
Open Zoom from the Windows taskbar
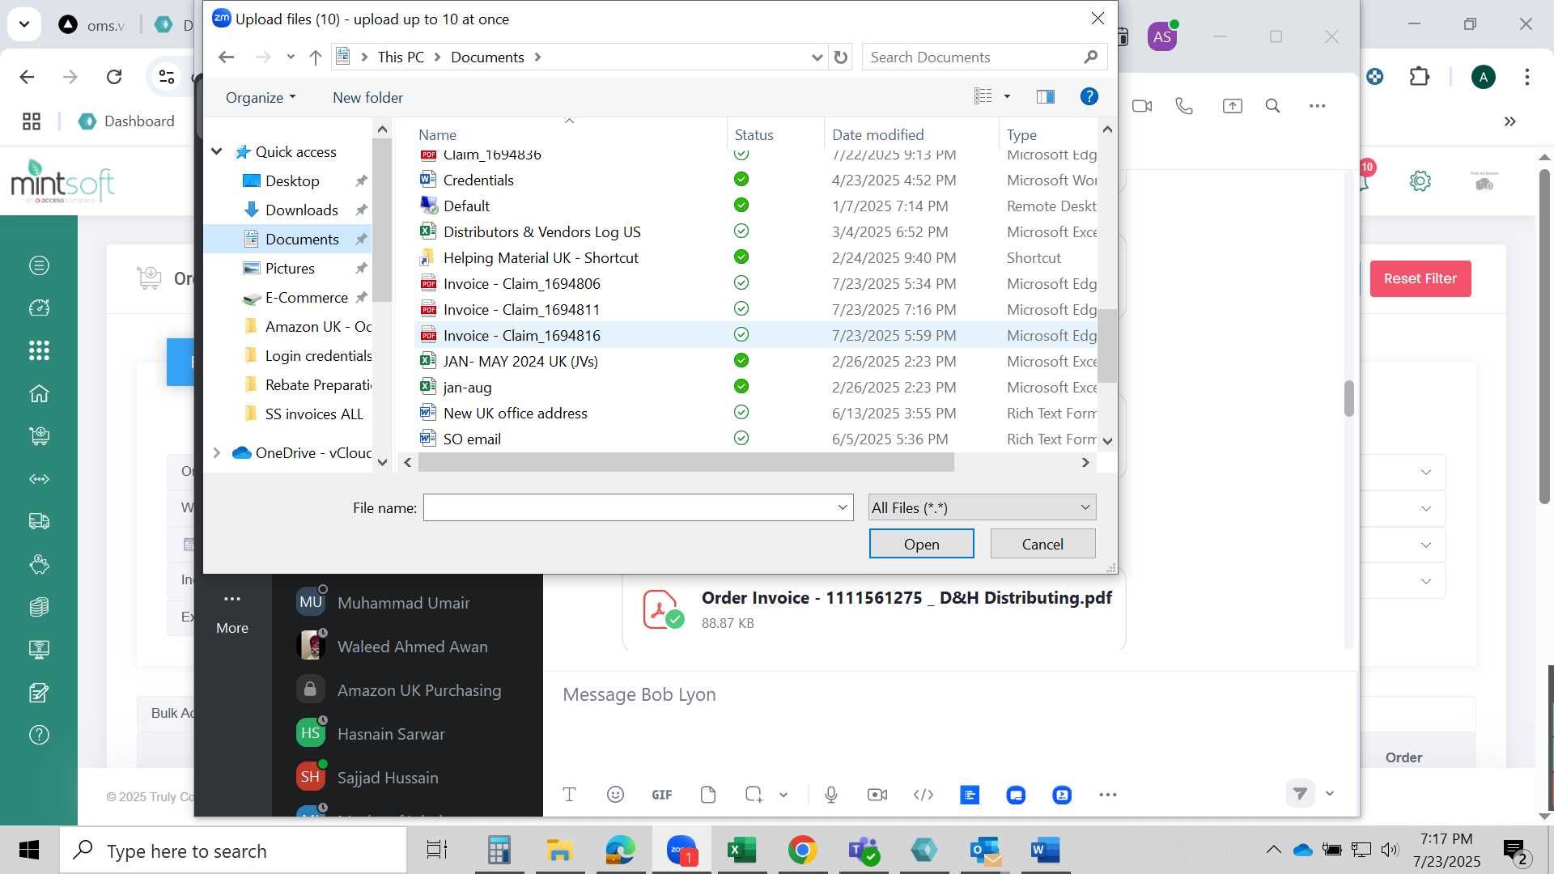click(681, 850)
